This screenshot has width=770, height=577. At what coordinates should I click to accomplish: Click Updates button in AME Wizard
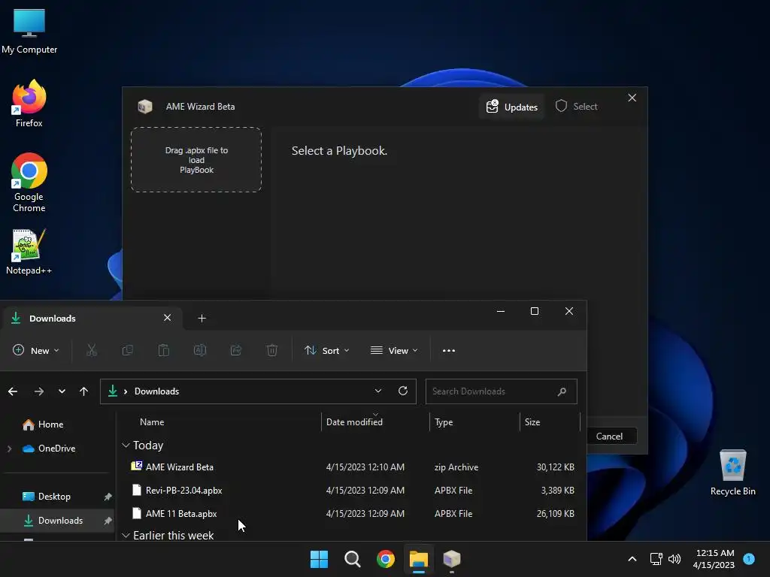(511, 107)
